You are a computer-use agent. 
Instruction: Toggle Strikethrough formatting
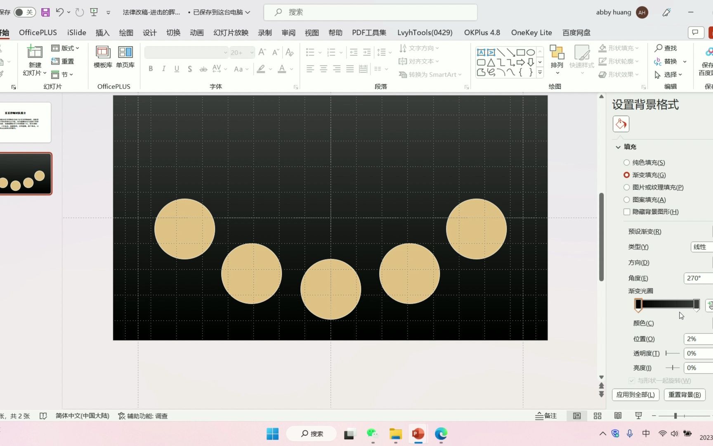tap(203, 69)
